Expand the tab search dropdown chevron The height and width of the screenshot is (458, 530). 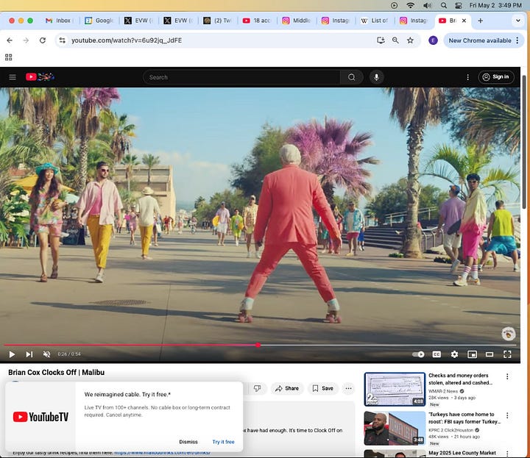pyautogui.click(x=517, y=21)
